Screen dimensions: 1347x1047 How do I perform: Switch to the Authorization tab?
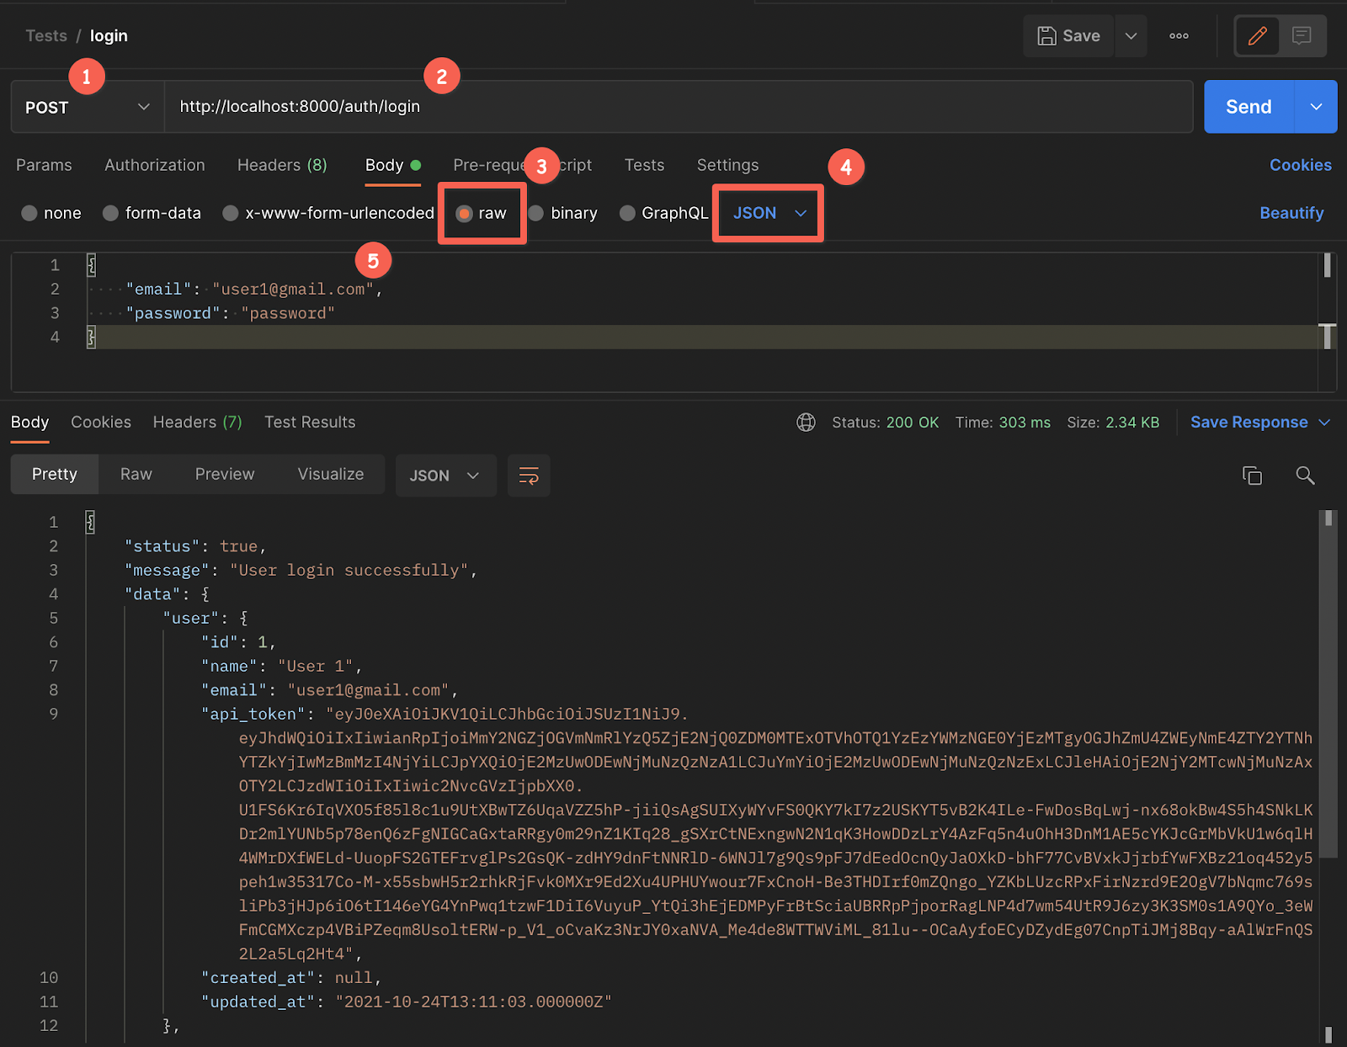154,166
